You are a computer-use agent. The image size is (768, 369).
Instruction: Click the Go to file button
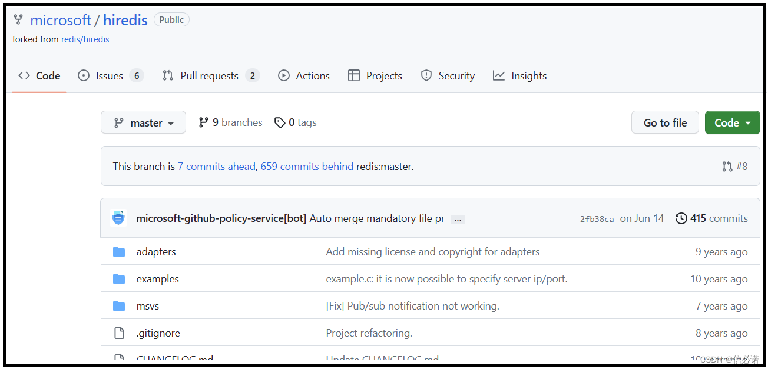click(x=665, y=122)
